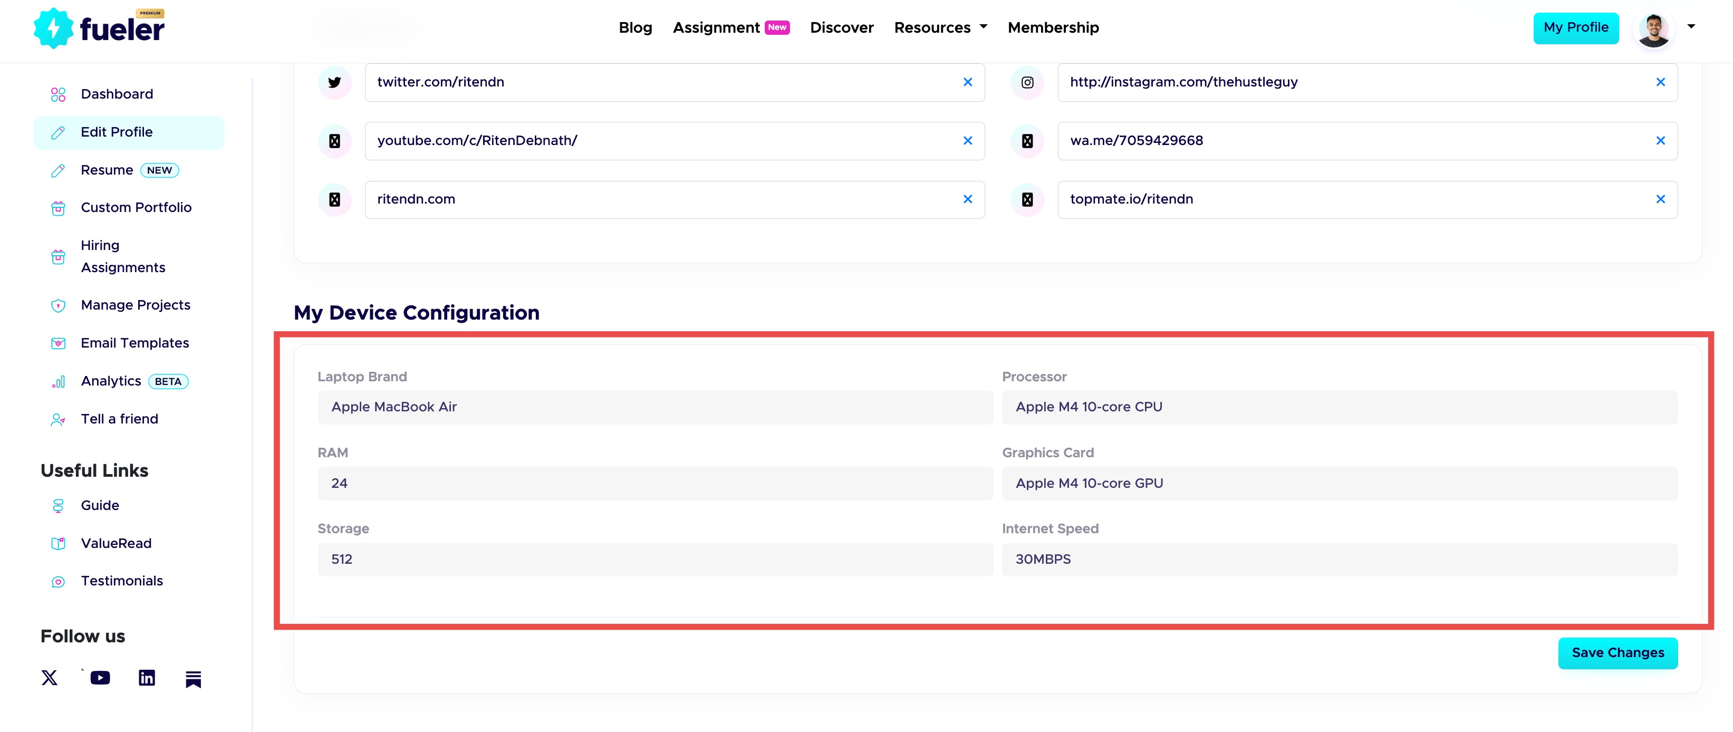Edit the Internet Speed field

pos(1340,560)
